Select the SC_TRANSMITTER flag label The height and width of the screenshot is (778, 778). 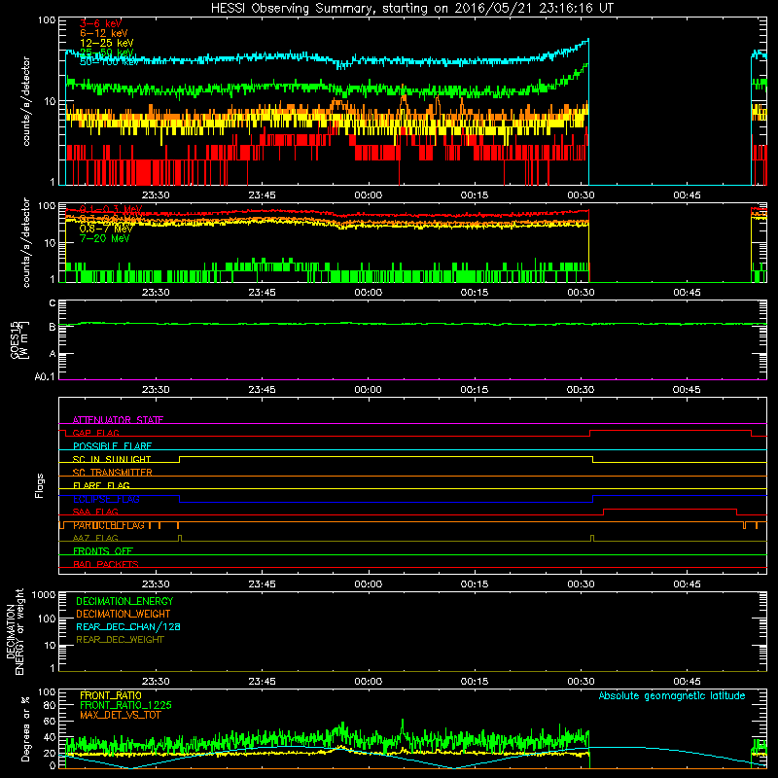click(x=113, y=473)
